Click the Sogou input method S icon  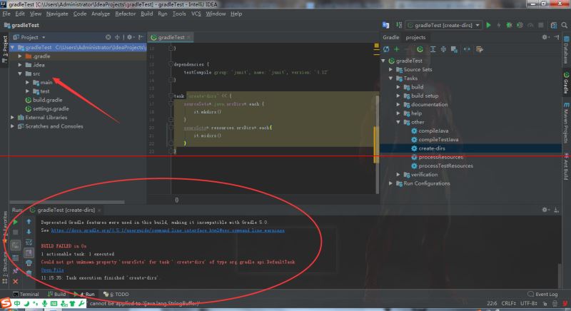coord(6,303)
